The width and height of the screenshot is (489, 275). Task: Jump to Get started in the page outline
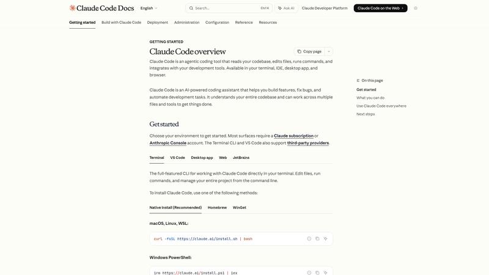[x=366, y=90]
